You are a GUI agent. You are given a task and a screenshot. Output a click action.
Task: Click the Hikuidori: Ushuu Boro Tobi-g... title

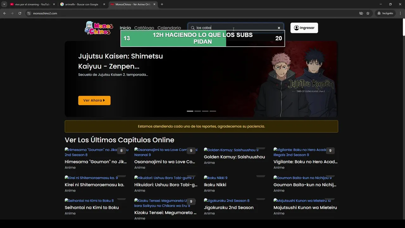166,185
